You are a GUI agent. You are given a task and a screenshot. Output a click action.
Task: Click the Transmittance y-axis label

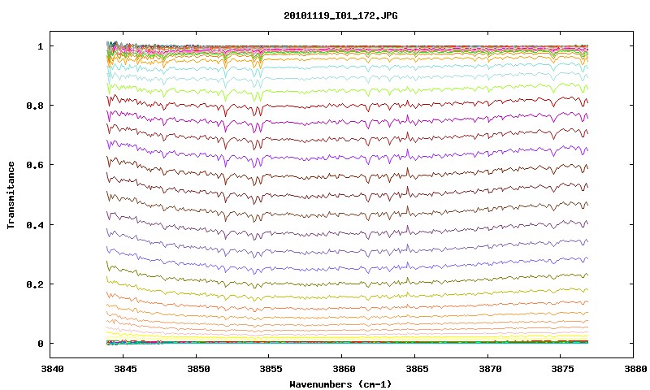tap(11, 195)
